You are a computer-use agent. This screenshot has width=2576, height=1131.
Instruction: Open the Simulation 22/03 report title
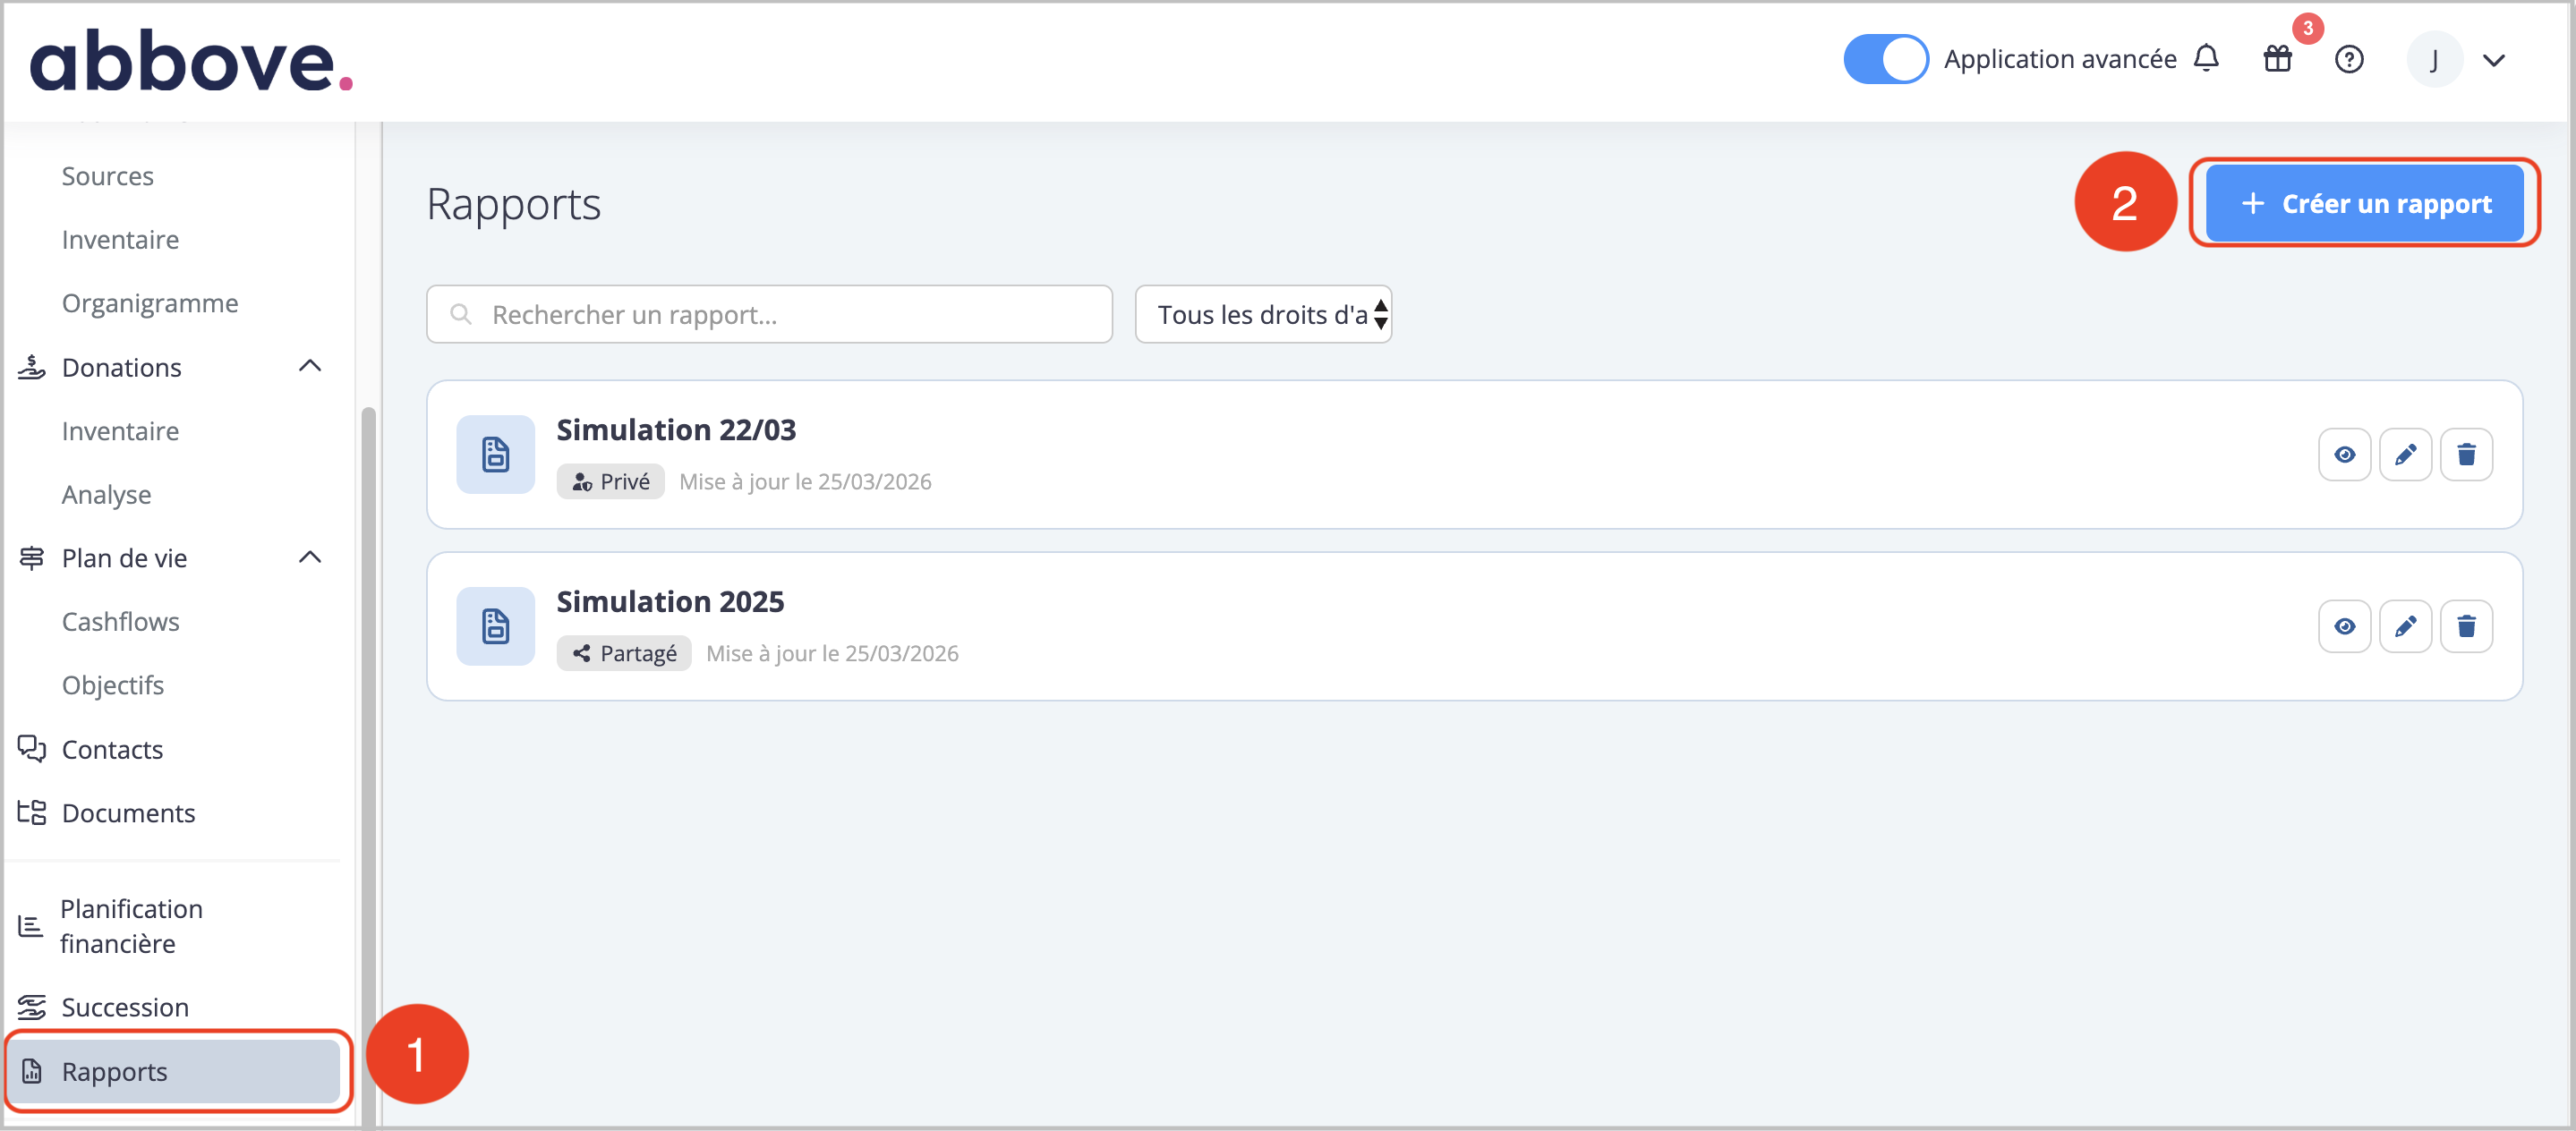(676, 430)
